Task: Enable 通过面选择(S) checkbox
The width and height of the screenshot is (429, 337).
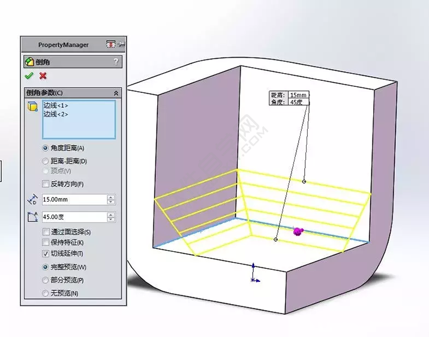Action: click(x=46, y=232)
